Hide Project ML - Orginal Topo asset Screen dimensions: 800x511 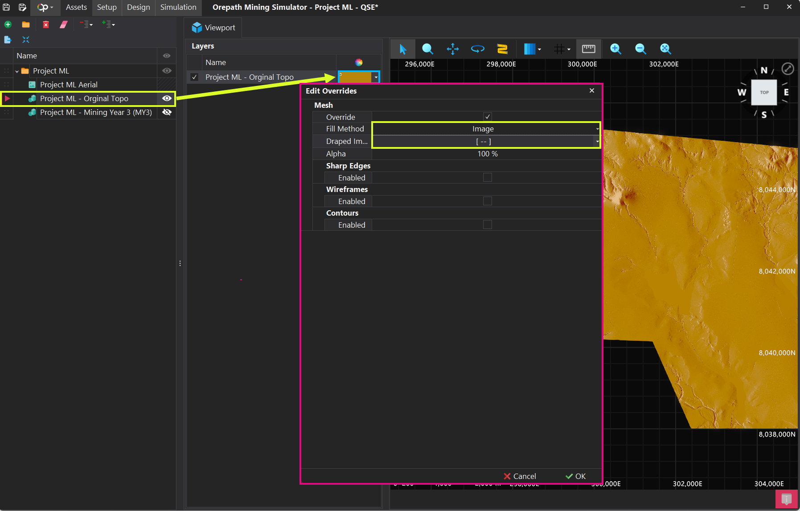(x=167, y=98)
